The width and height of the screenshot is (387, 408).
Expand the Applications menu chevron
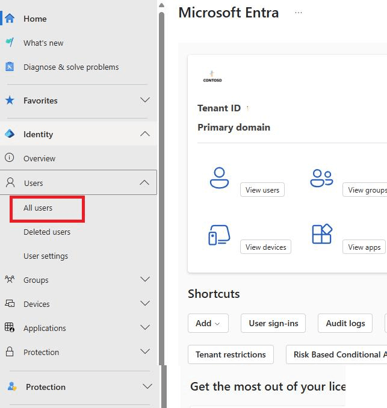point(145,327)
